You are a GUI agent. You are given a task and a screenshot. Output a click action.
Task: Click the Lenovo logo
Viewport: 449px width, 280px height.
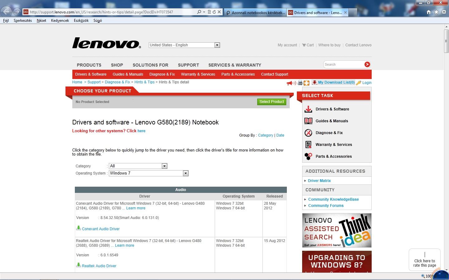point(107,43)
